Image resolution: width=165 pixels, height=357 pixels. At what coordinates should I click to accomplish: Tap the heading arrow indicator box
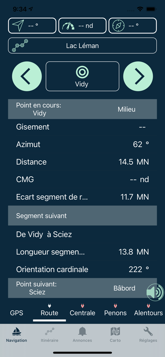point(32,25)
